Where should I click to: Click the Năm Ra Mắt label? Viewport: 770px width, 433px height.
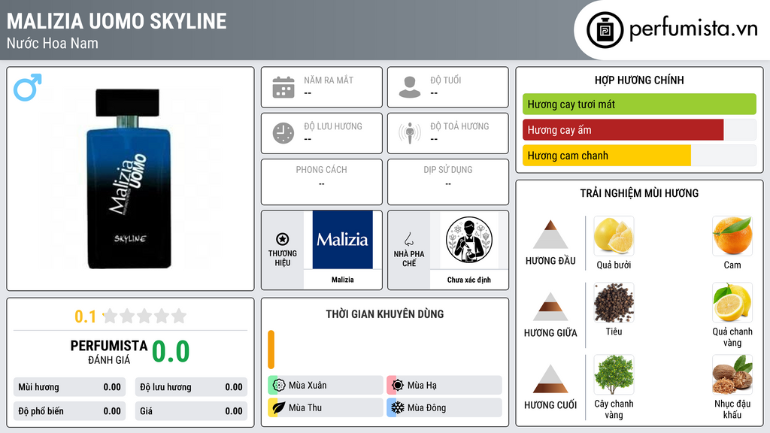coord(329,80)
